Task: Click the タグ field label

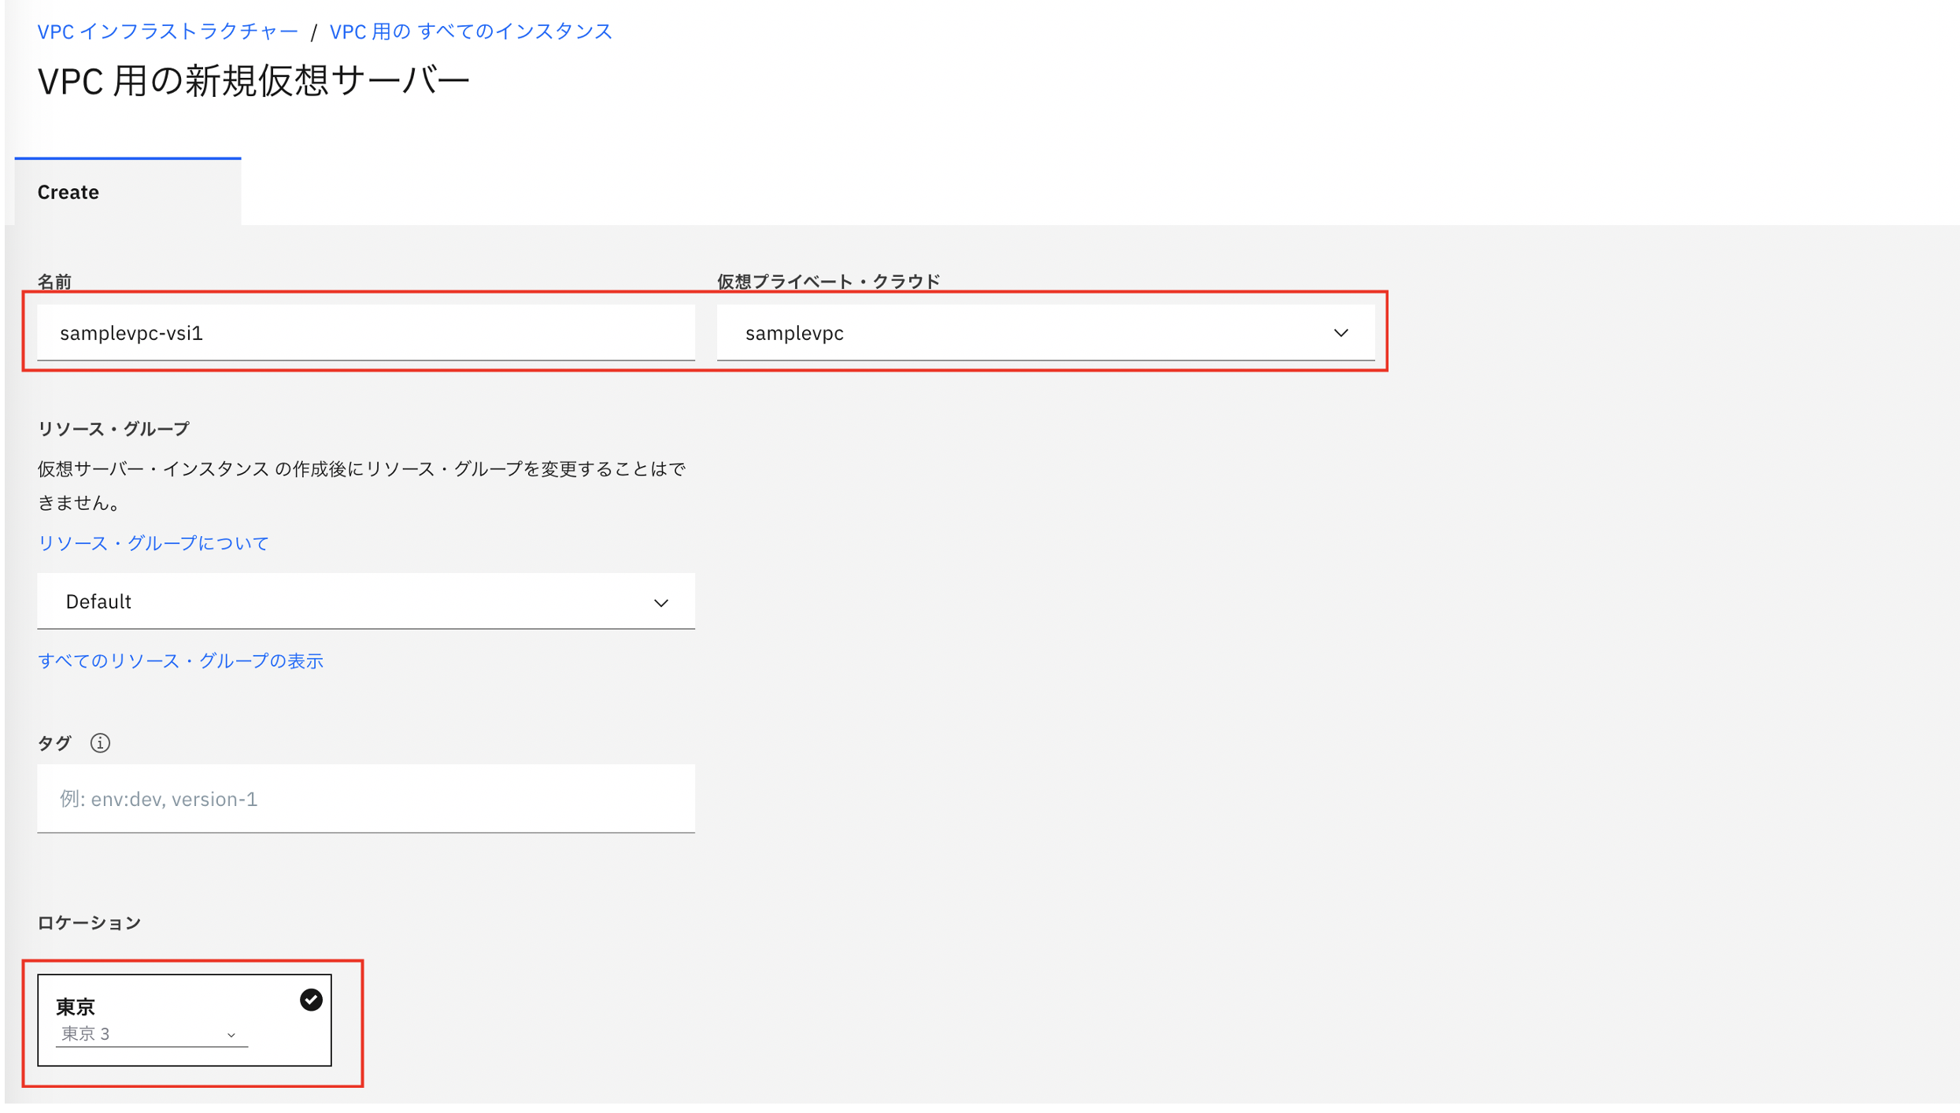Action: point(54,743)
